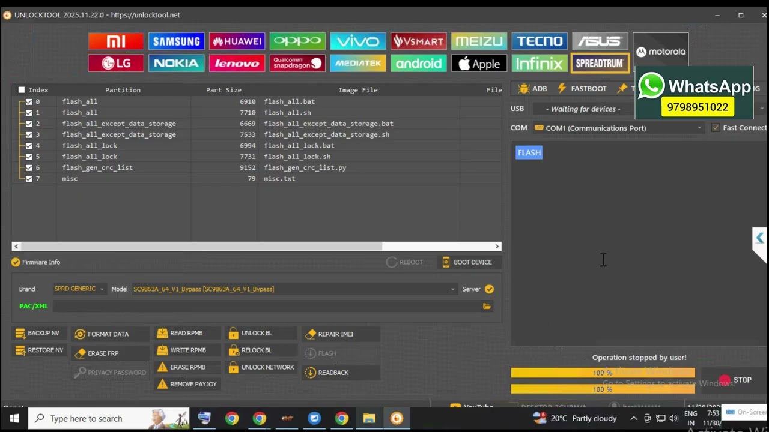Choose the Tecno brand logo
The height and width of the screenshot is (432, 769).
540,41
